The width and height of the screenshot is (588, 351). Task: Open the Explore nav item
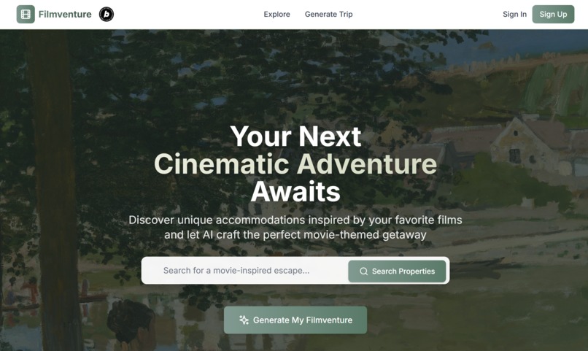tap(276, 15)
